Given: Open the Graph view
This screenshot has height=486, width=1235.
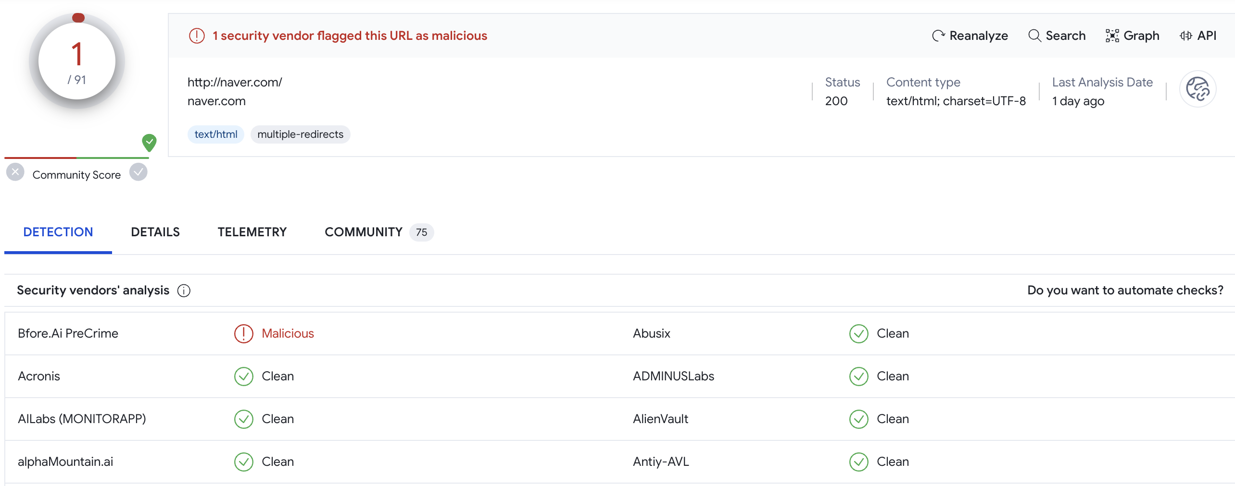Looking at the screenshot, I should 1132,36.
